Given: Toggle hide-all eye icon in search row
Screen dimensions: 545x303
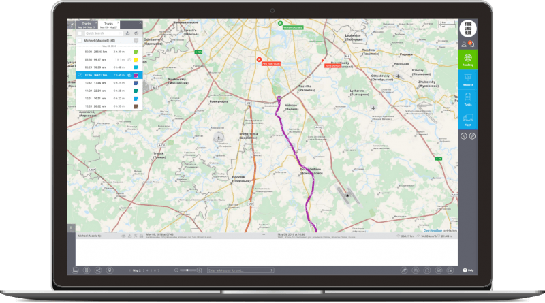Looking at the screenshot, I should tap(136, 33).
